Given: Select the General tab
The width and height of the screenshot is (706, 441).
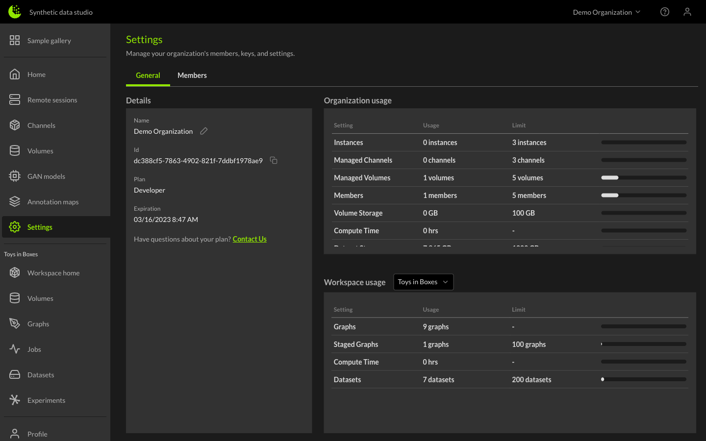Looking at the screenshot, I should click(148, 75).
